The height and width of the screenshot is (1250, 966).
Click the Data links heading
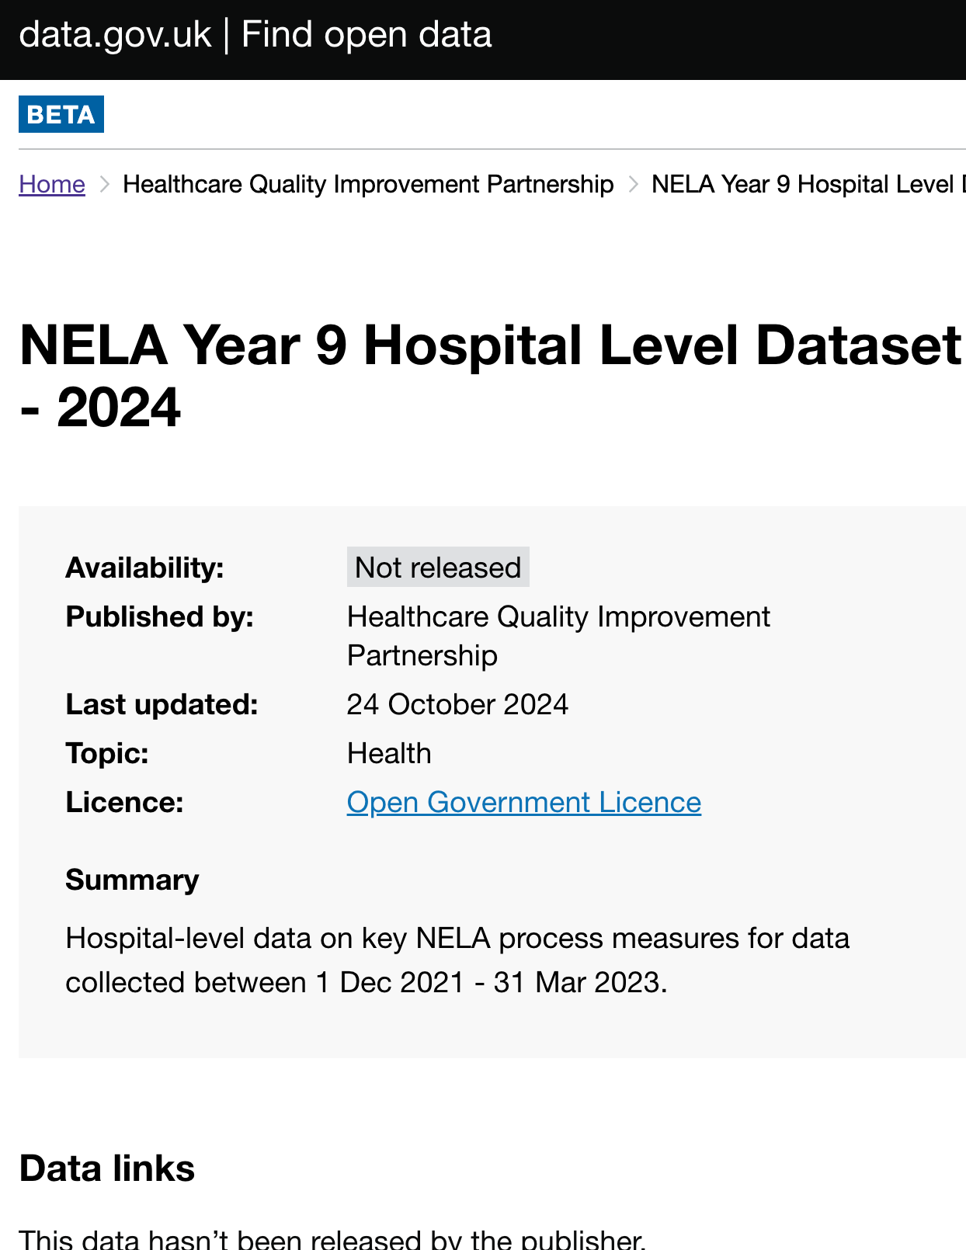click(107, 1168)
